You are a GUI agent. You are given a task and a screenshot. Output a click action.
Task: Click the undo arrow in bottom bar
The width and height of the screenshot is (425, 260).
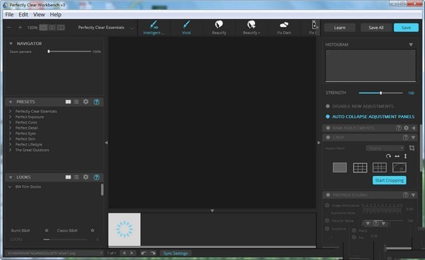click(x=144, y=253)
